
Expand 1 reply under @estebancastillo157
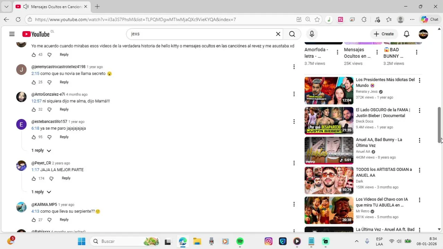point(41,150)
